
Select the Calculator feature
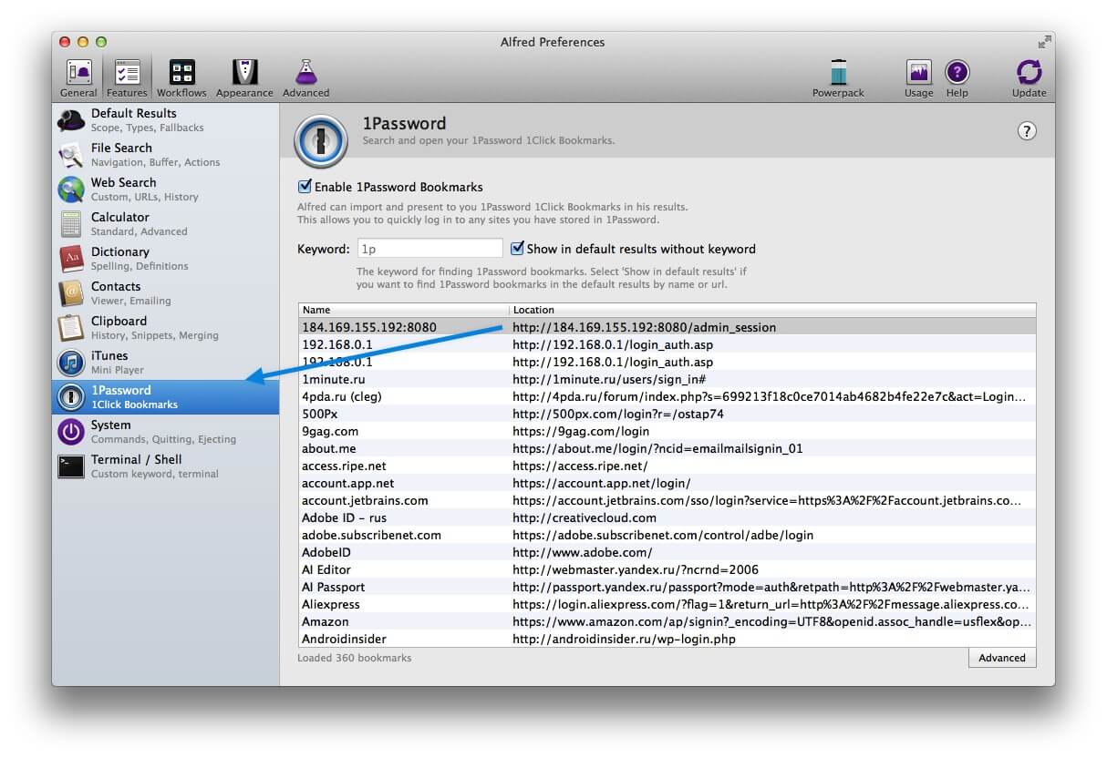(x=165, y=224)
